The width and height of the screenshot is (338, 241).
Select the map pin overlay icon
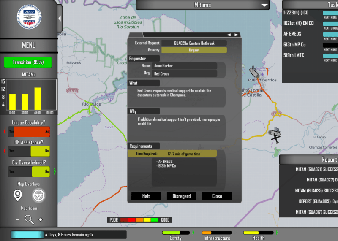click(17, 195)
